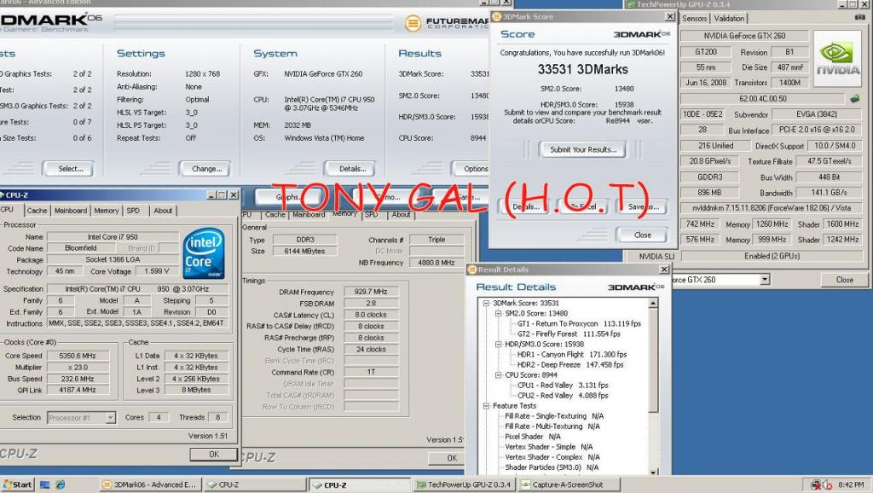Click Submit Your Results... in the Score dialog
Screen dimensions: 873x493
tap(583, 149)
